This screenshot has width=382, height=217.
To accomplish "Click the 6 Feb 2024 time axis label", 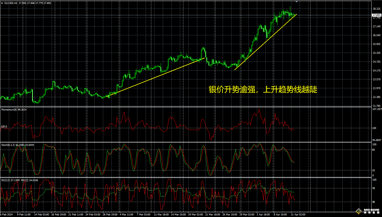I will point(6,215).
